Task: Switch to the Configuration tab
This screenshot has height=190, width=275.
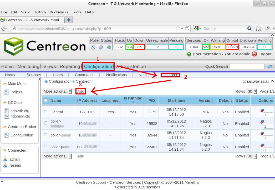Action: coord(98,66)
